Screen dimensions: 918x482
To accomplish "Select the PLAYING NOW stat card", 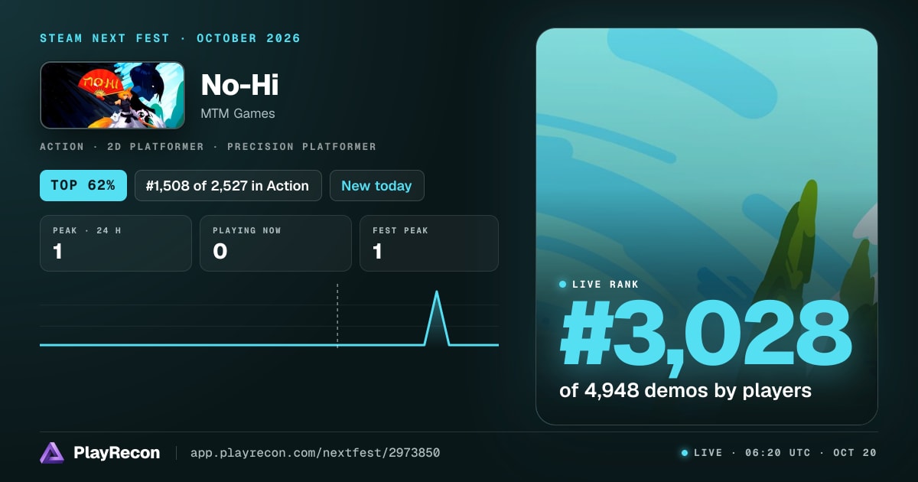I will [x=275, y=243].
